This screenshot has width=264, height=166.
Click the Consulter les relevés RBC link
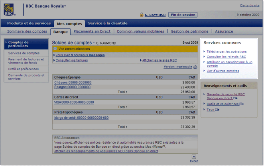click(226, 57)
